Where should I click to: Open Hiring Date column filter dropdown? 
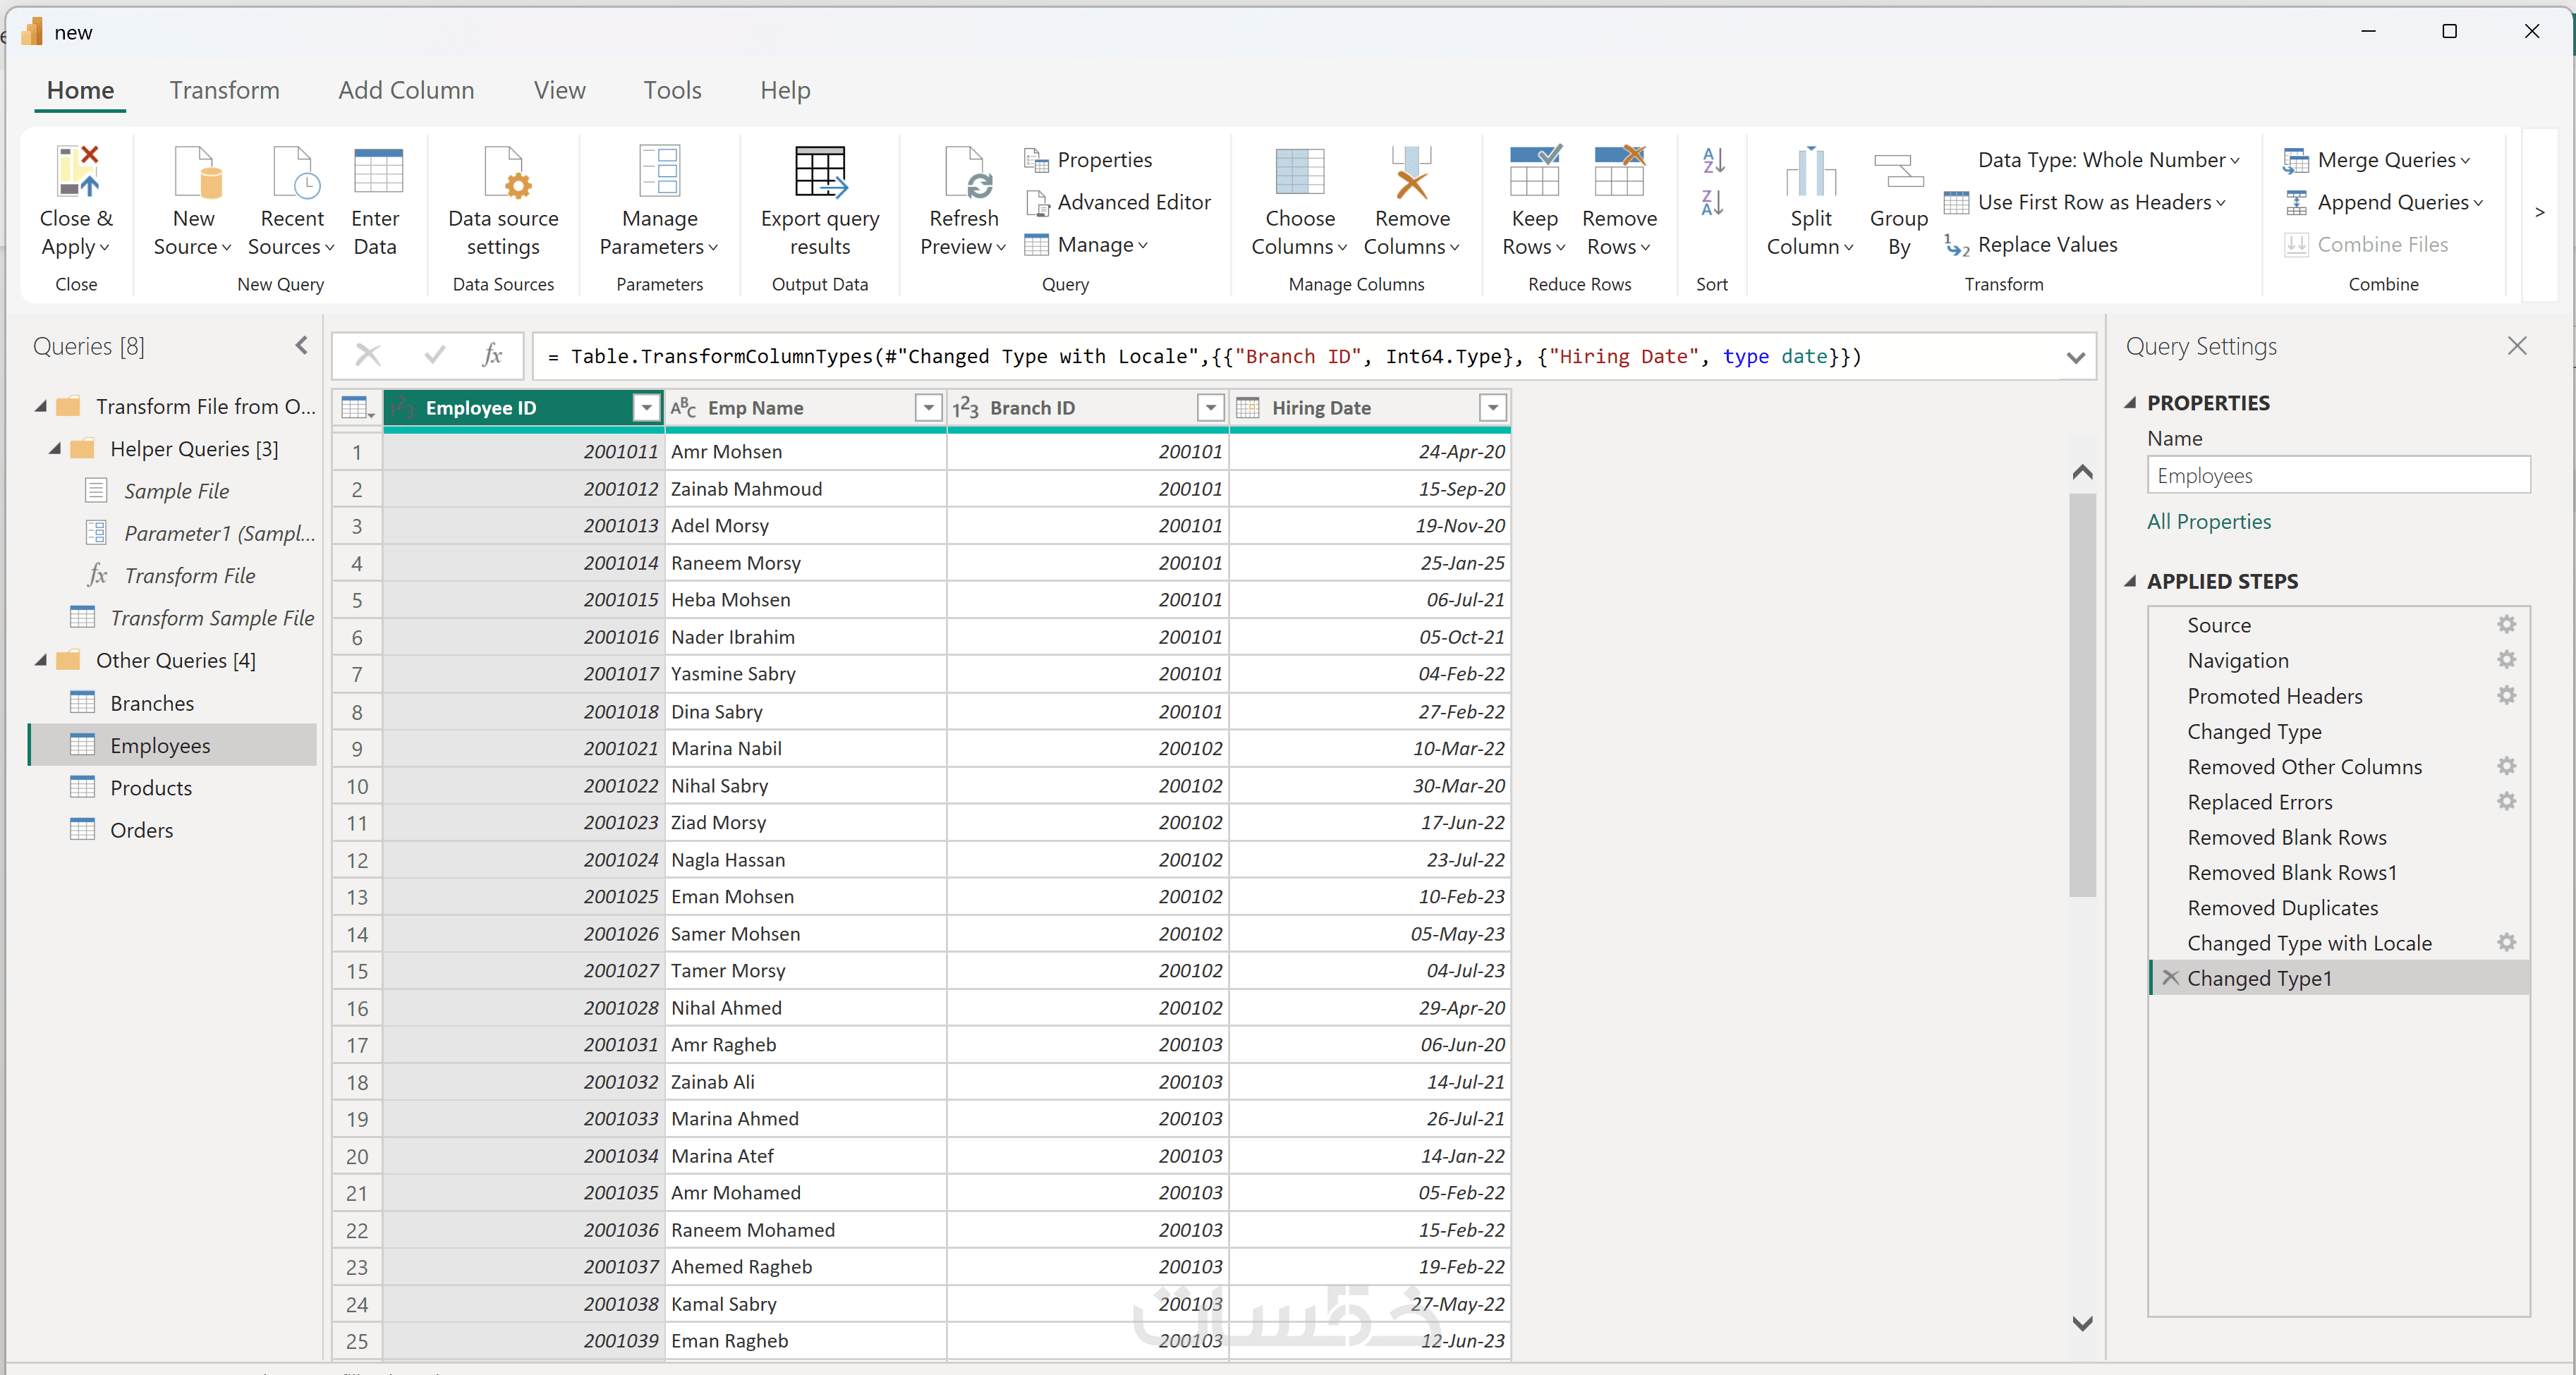click(1492, 408)
